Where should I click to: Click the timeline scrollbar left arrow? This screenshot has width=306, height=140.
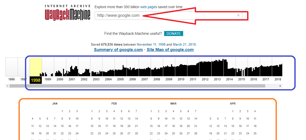(x=7, y=86)
